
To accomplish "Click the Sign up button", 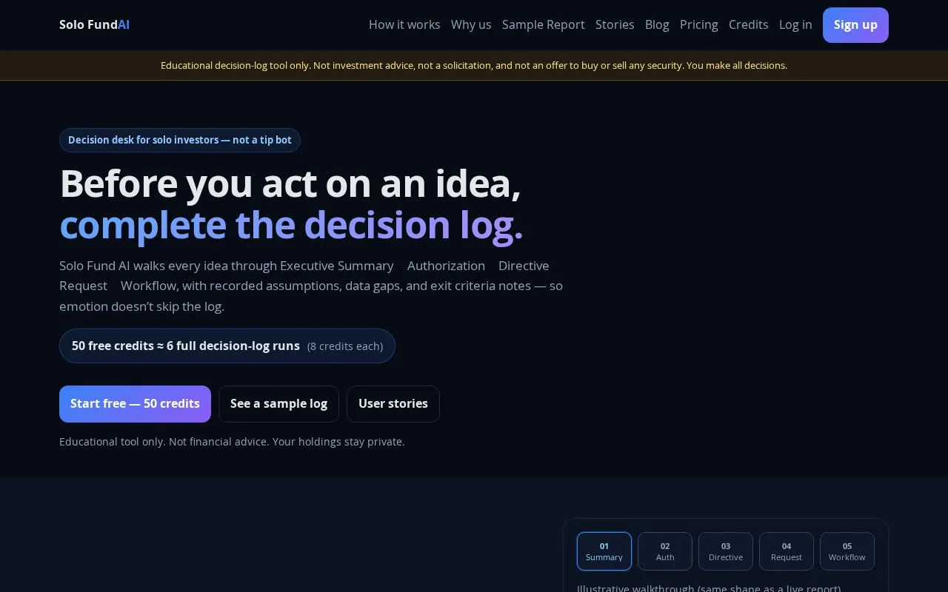I will pyautogui.click(x=855, y=25).
